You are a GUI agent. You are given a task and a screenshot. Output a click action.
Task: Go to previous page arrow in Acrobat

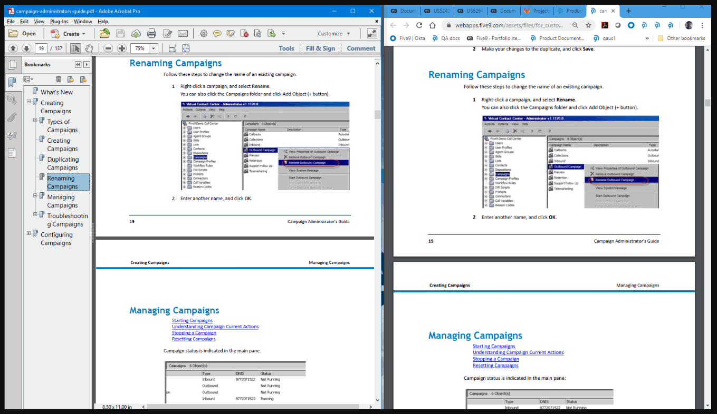(13, 48)
